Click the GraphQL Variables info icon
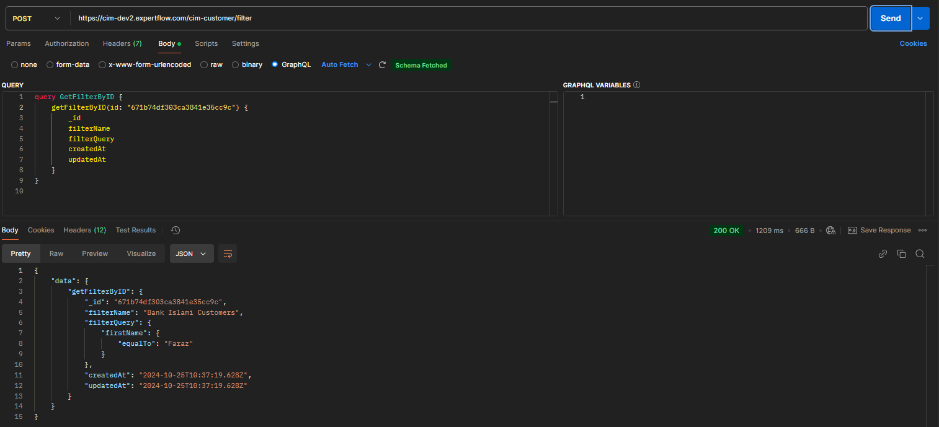 pos(636,85)
